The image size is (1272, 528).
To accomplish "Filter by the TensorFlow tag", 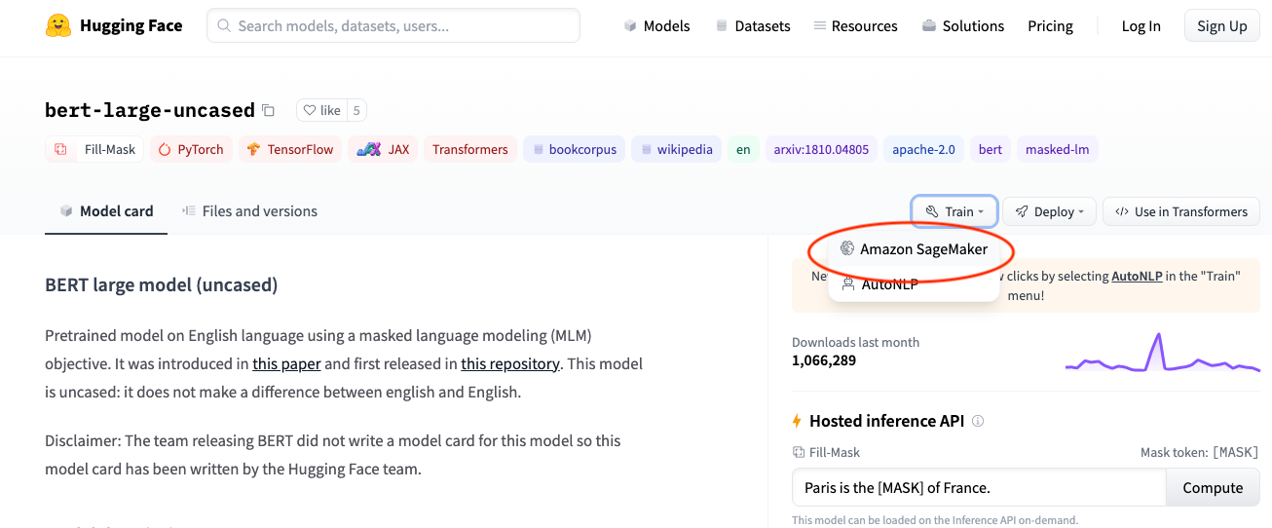I will [x=289, y=150].
